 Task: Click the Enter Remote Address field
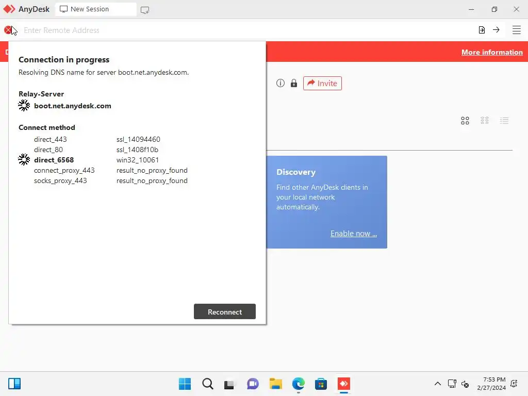click(247, 30)
